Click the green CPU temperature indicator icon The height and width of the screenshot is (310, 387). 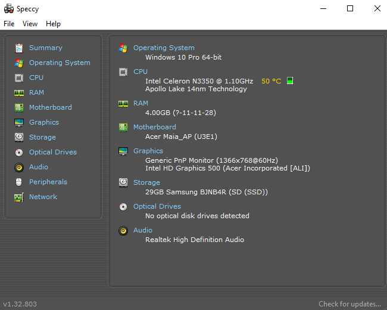(290, 80)
